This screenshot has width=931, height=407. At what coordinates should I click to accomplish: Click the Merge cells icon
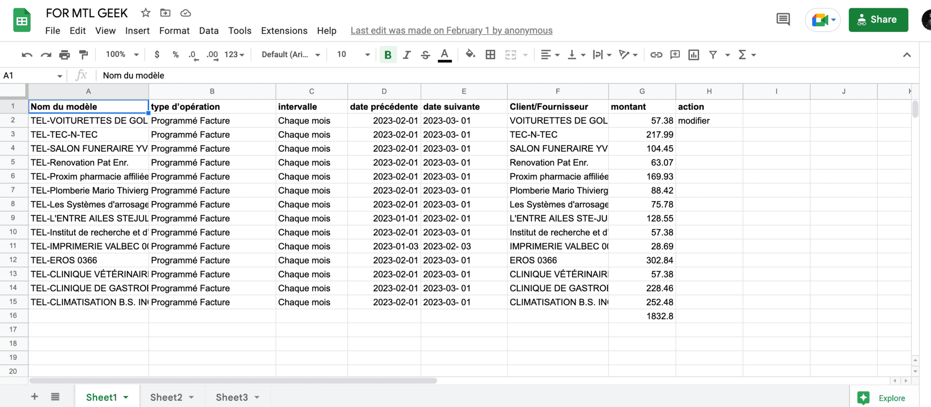[511, 55]
